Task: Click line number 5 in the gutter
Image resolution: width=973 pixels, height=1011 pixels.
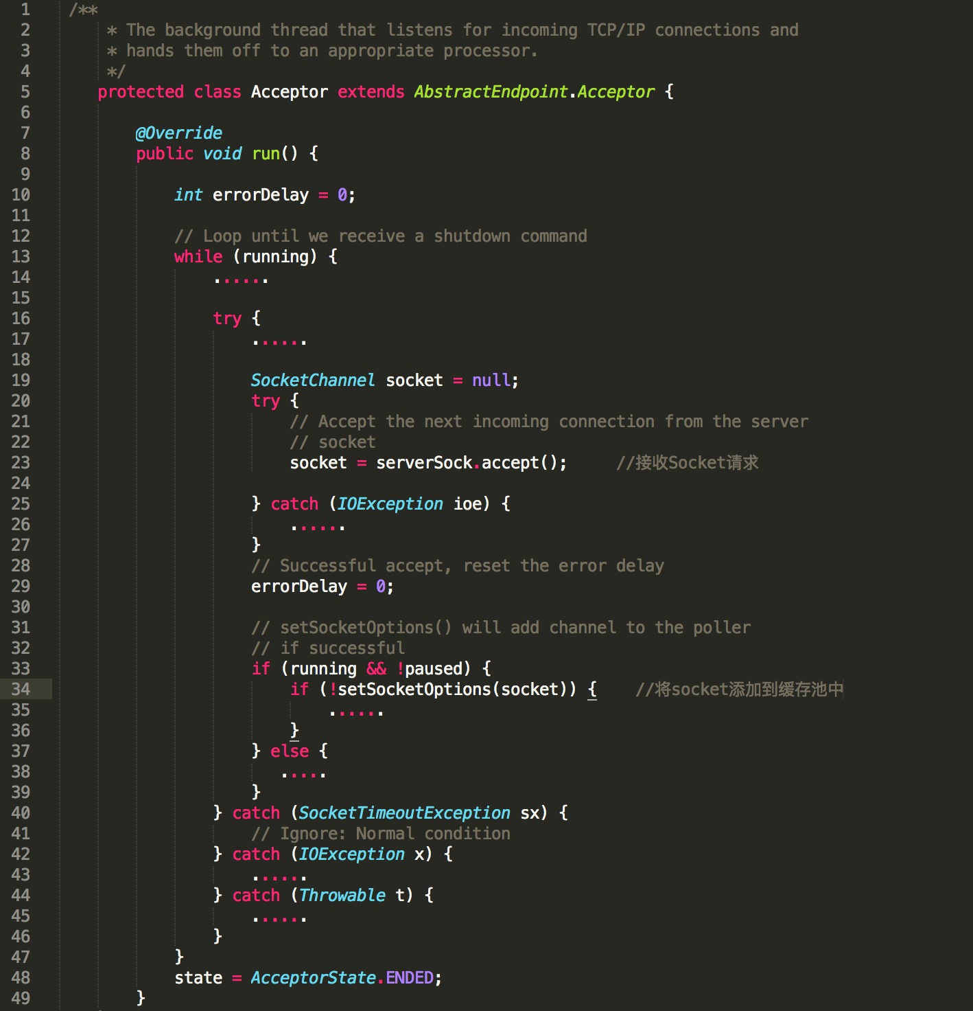Action: pos(25,91)
